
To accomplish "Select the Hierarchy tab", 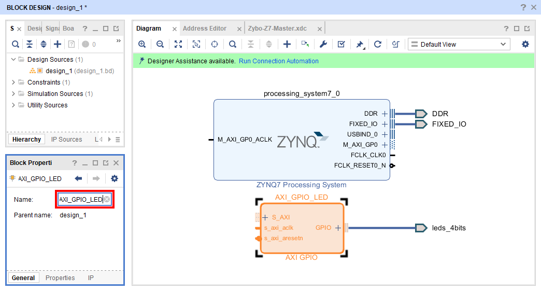I will click(x=26, y=140).
